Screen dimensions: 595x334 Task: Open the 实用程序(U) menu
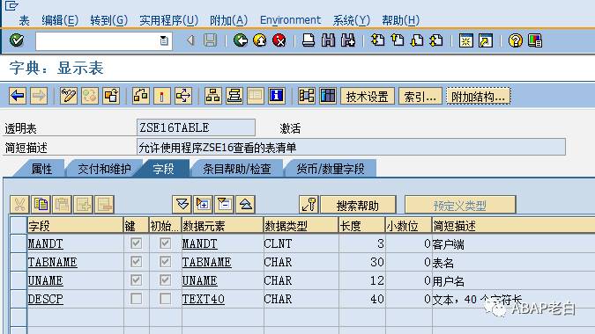point(168,20)
